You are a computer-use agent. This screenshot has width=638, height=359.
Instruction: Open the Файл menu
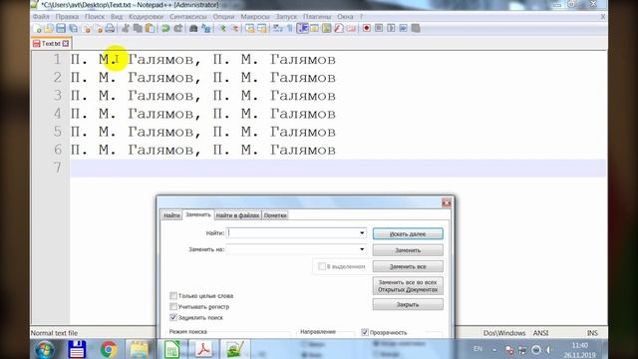pyautogui.click(x=41, y=17)
